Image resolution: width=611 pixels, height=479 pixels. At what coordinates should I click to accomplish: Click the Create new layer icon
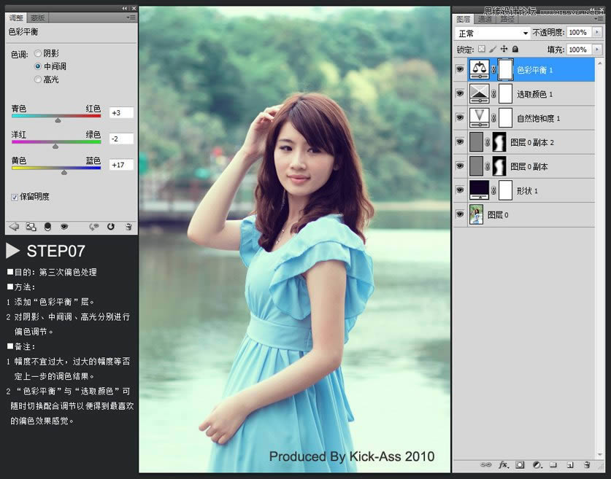[570, 464]
